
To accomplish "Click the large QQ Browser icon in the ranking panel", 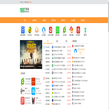I will point(75,51).
